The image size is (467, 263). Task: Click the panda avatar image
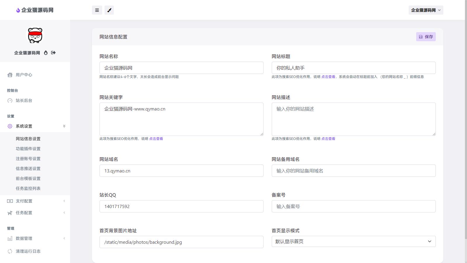click(x=35, y=36)
